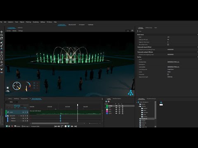Viewport: 198px width, 148px height.
Task: Click the magenta layer color swatch
Action: [x=107, y=111]
